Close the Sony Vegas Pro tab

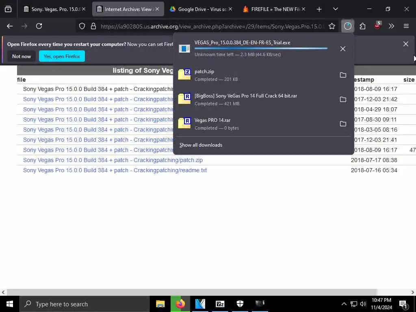[84, 9]
